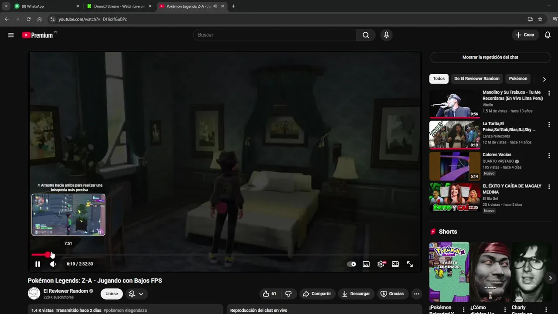Open Colores Vacíos video title
Screen dimensions: 558x314
pyautogui.click(x=497, y=155)
